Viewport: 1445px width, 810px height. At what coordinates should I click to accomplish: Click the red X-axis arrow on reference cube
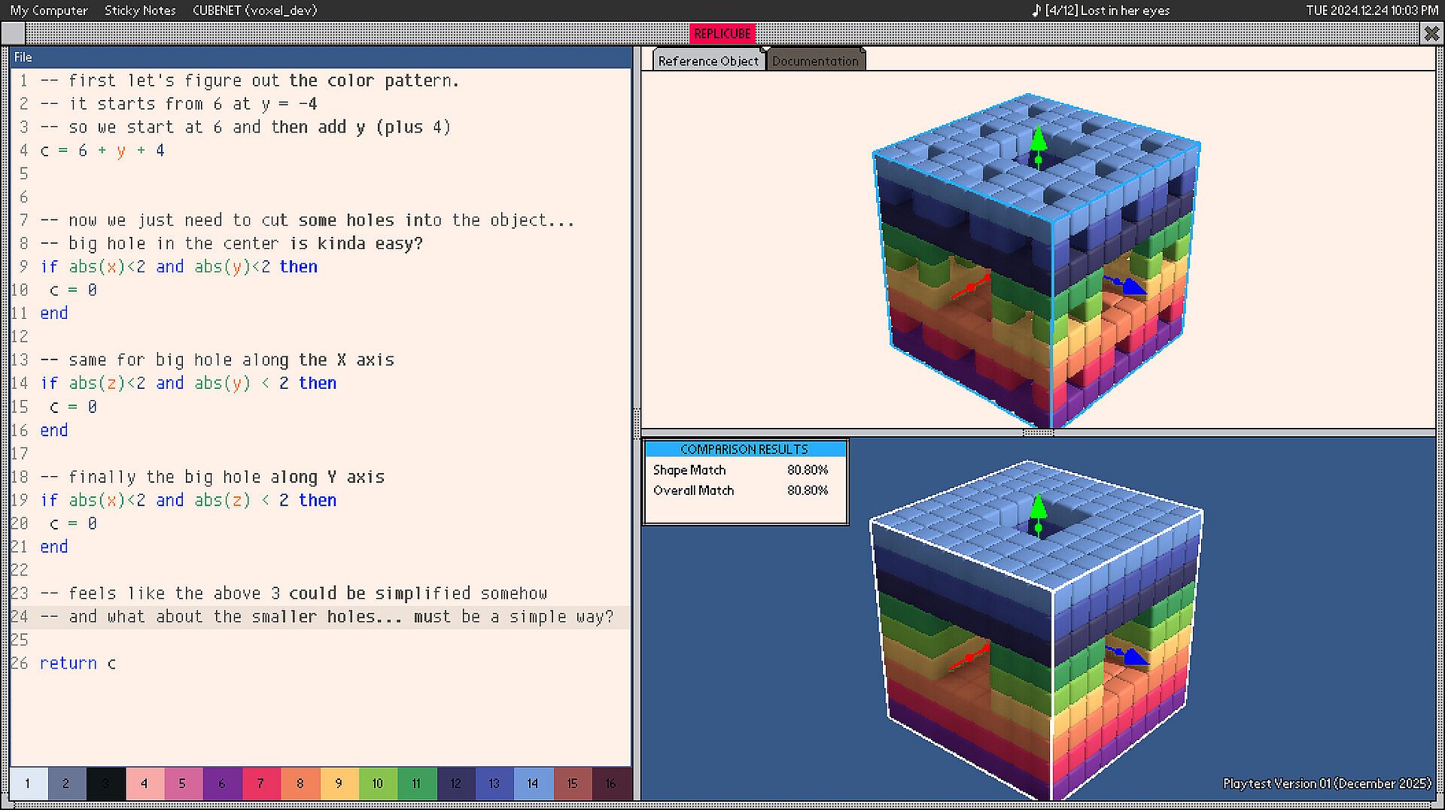coord(970,287)
